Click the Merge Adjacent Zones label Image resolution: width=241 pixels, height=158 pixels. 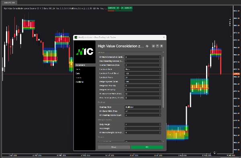(109, 82)
